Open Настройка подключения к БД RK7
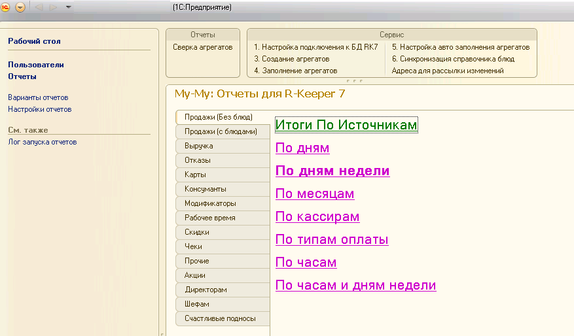Image resolution: width=574 pixels, height=336 pixels. pos(316,47)
